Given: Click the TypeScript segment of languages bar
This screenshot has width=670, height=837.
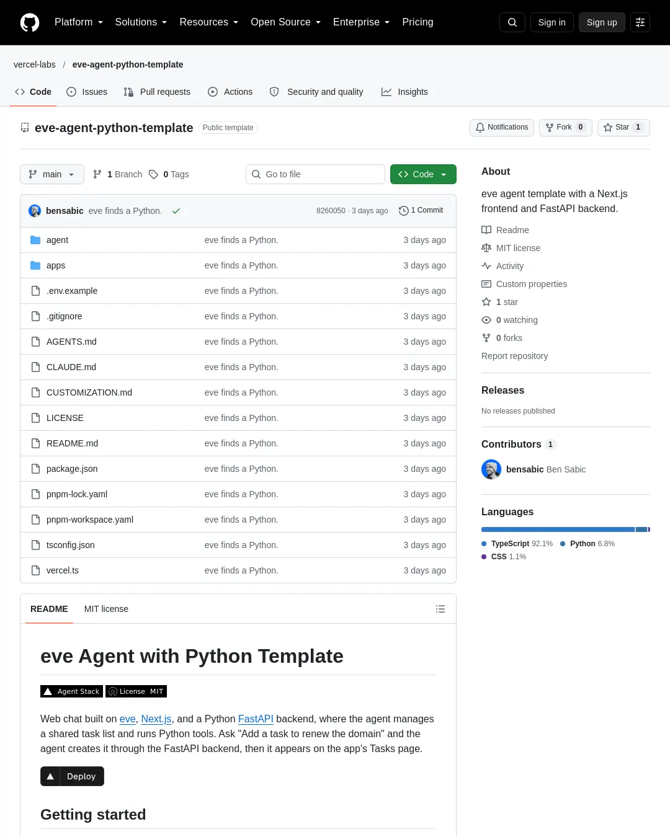Looking at the screenshot, I should tap(558, 529).
